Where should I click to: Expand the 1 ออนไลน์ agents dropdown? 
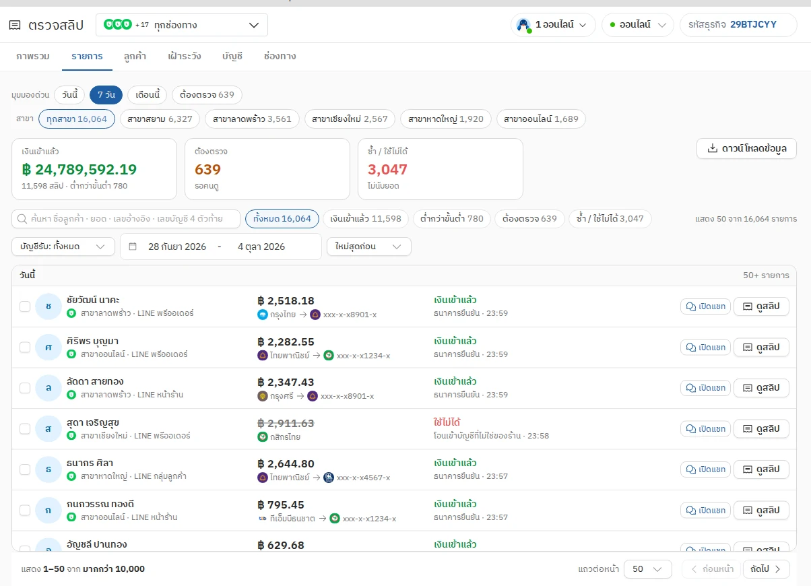tap(553, 25)
